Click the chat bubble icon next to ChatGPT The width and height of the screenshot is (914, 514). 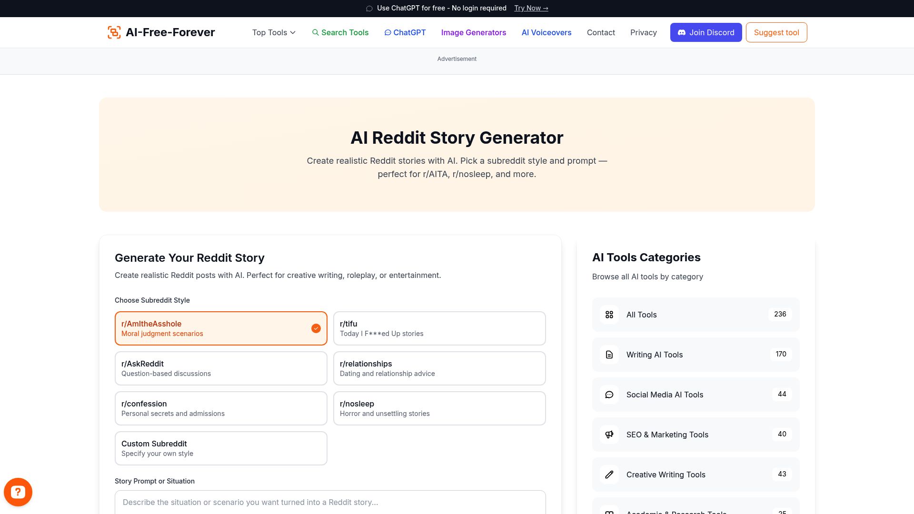tap(388, 32)
